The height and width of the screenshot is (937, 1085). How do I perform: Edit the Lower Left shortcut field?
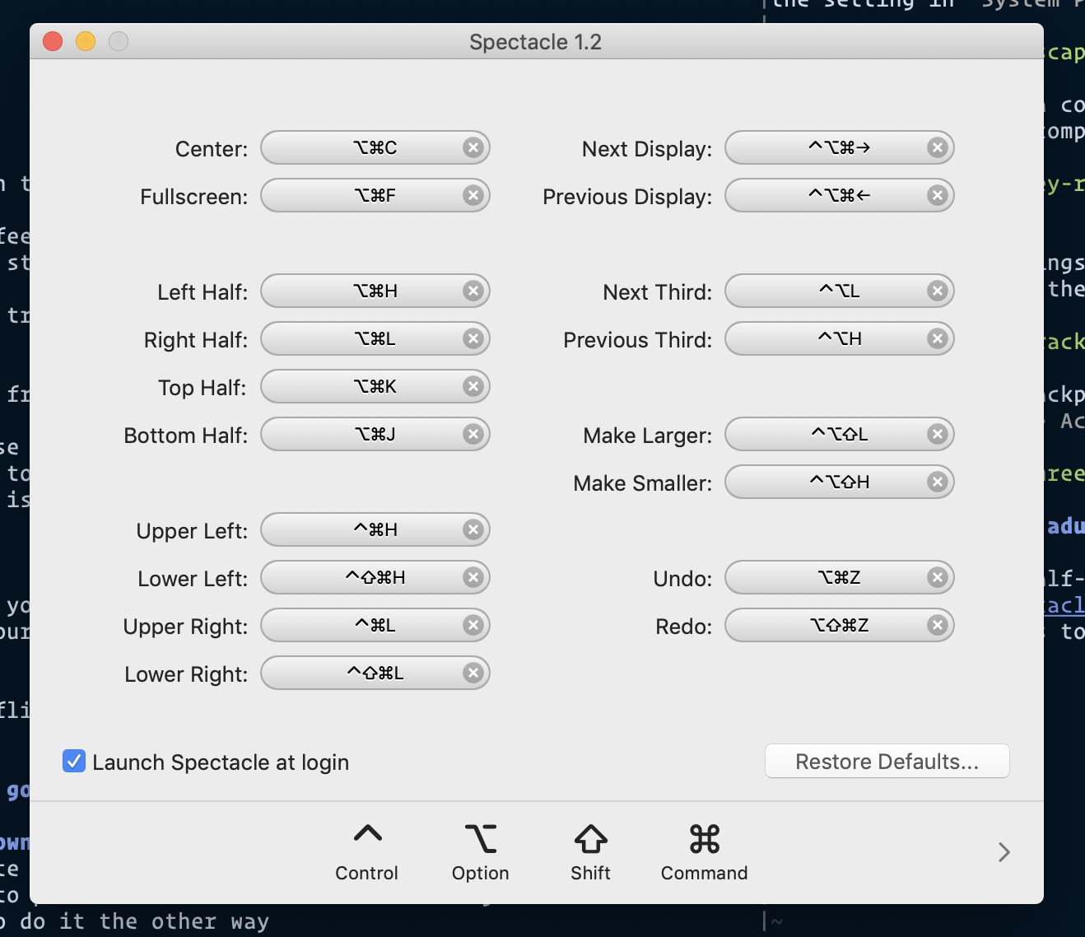pos(375,577)
